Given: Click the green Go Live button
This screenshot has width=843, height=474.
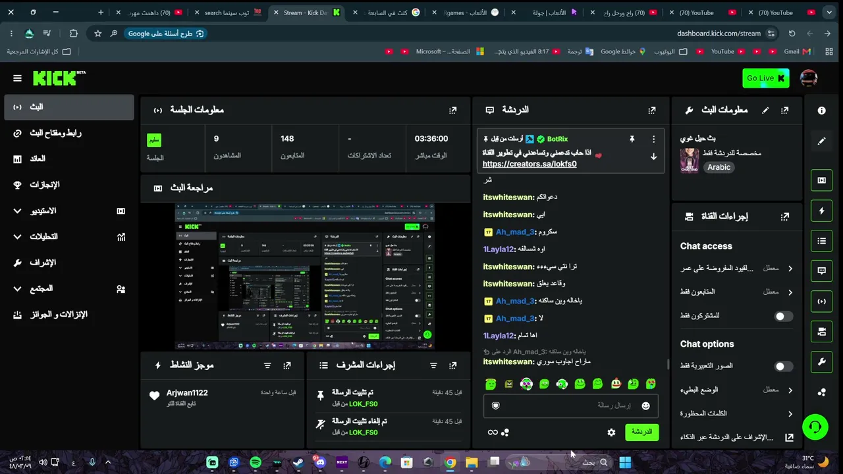Looking at the screenshot, I should pyautogui.click(x=765, y=78).
